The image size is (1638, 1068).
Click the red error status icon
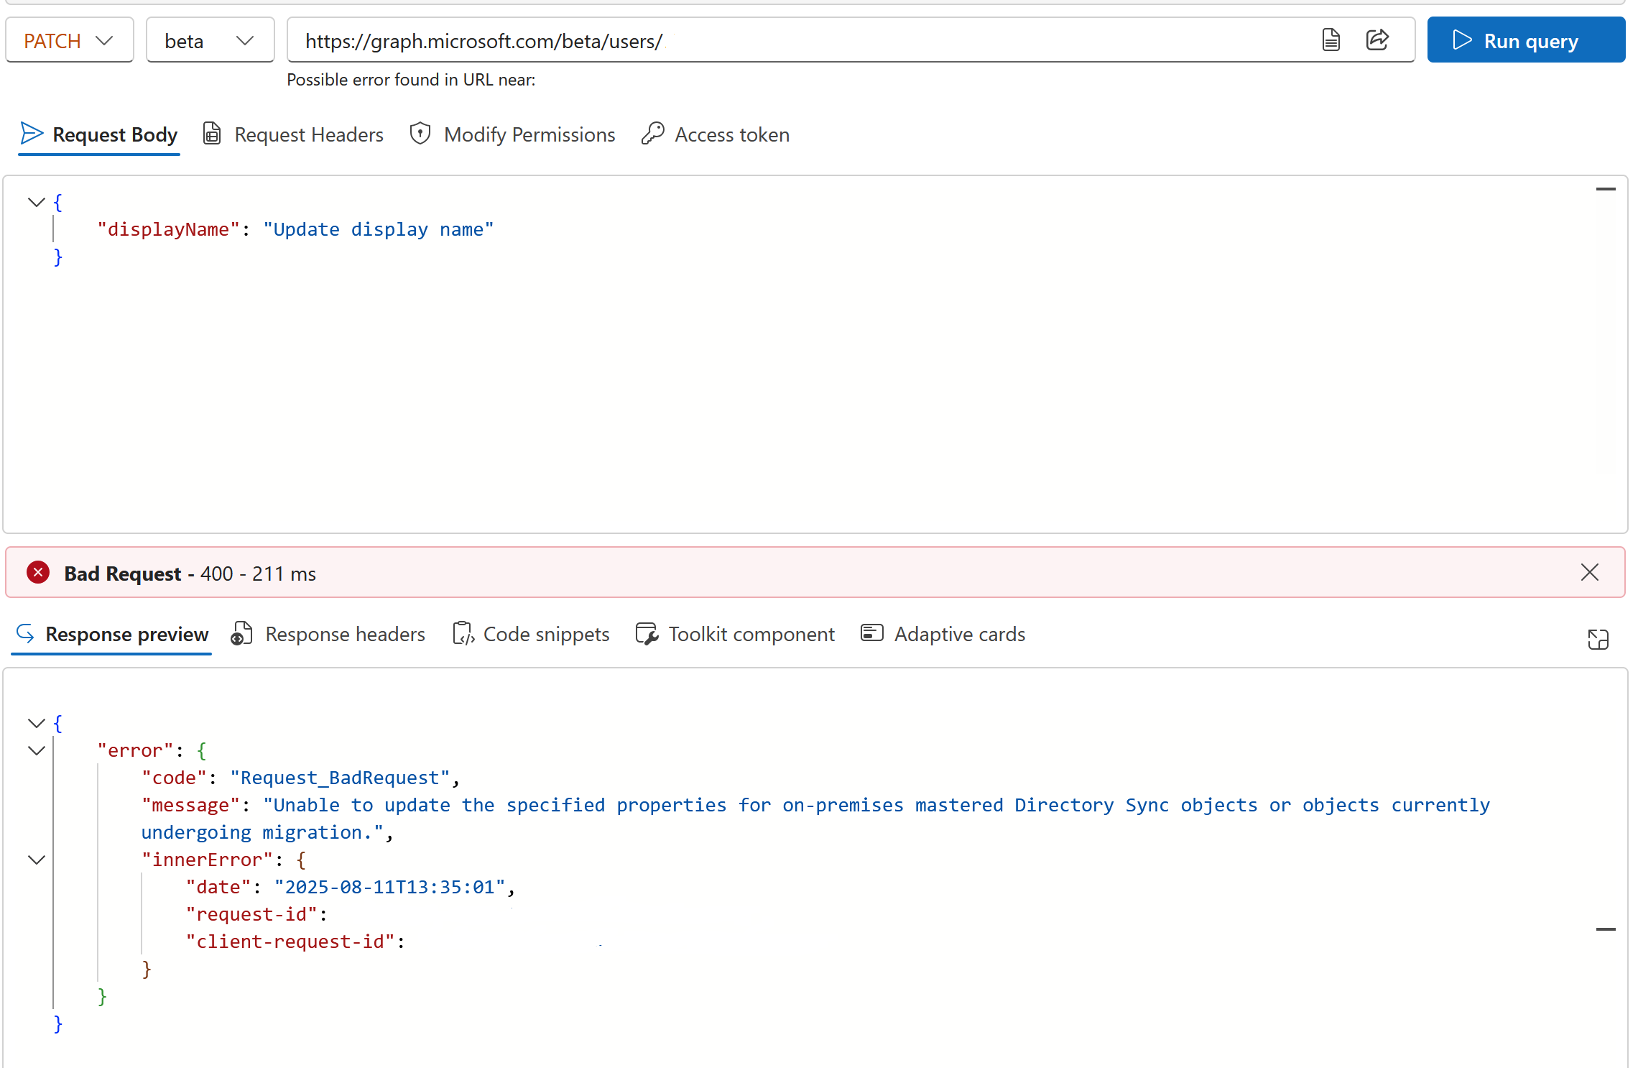coord(38,573)
